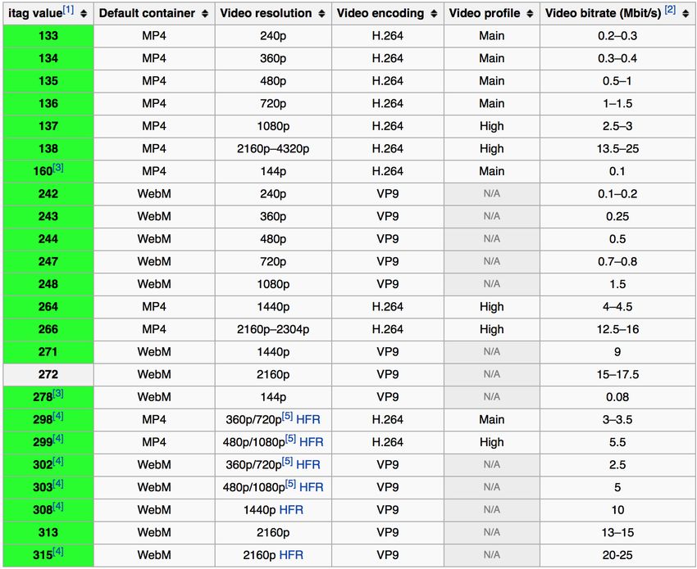The width and height of the screenshot is (697, 569).
Task: Open footnote [2] in Video bitrate header
Action: pyautogui.click(x=670, y=10)
